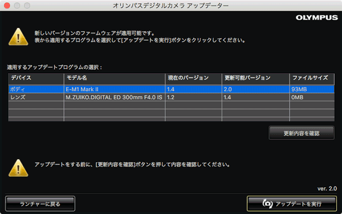Click 更新内容を確認 button

click(302, 133)
